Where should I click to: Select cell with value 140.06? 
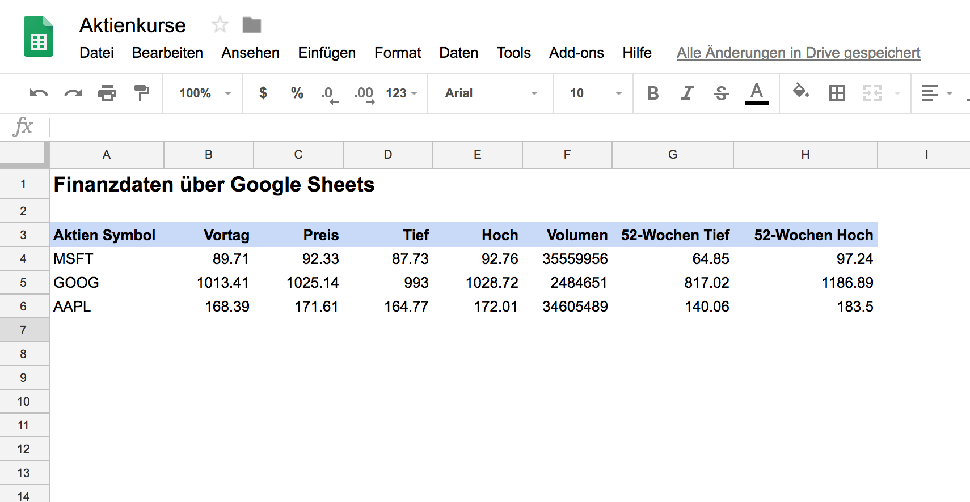[673, 306]
